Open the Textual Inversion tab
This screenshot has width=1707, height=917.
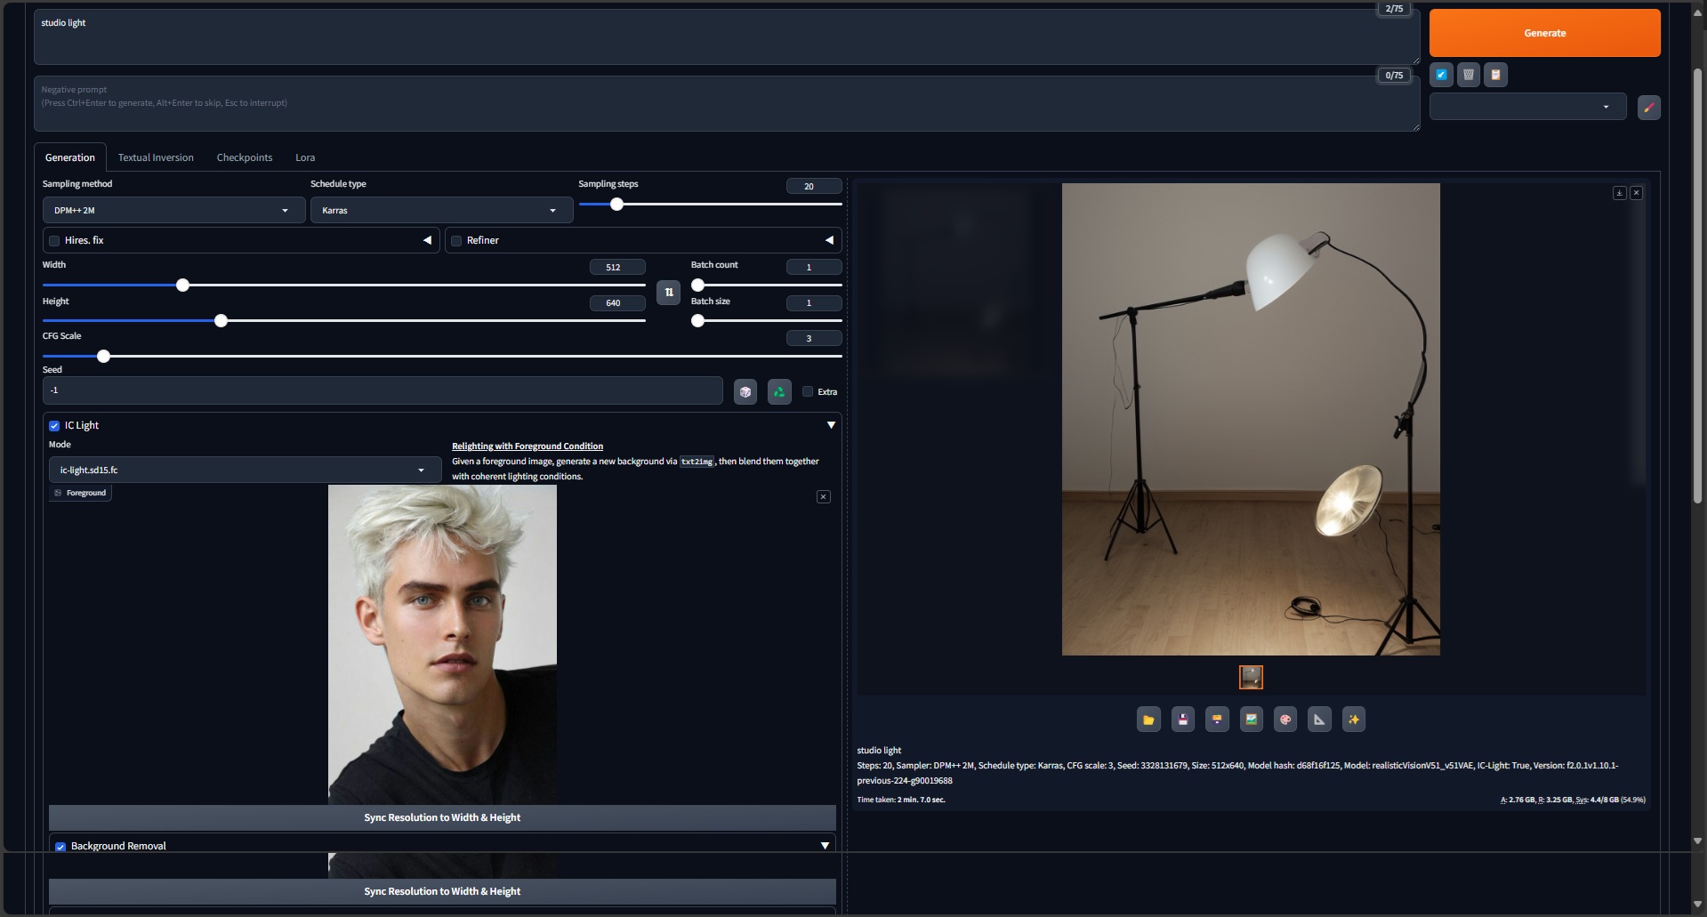pyautogui.click(x=156, y=157)
